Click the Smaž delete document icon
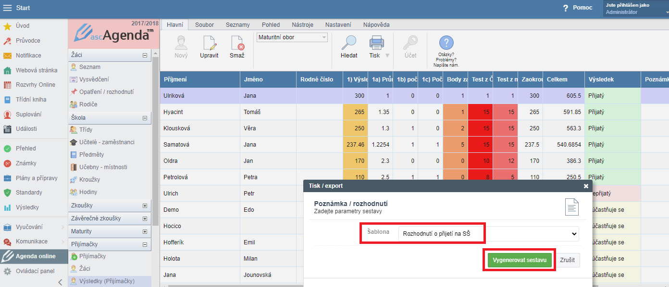This screenshot has height=287, width=669. coord(237,44)
